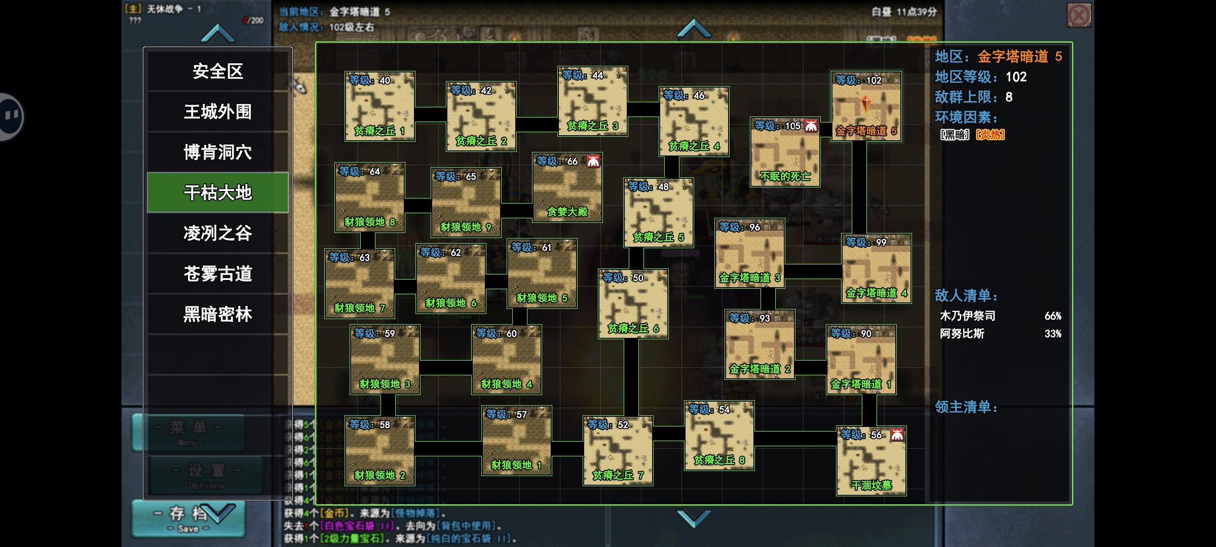Click boss icon on 贪婪大殿 tile
Image resolution: width=1216 pixels, height=547 pixels.
coord(593,161)
